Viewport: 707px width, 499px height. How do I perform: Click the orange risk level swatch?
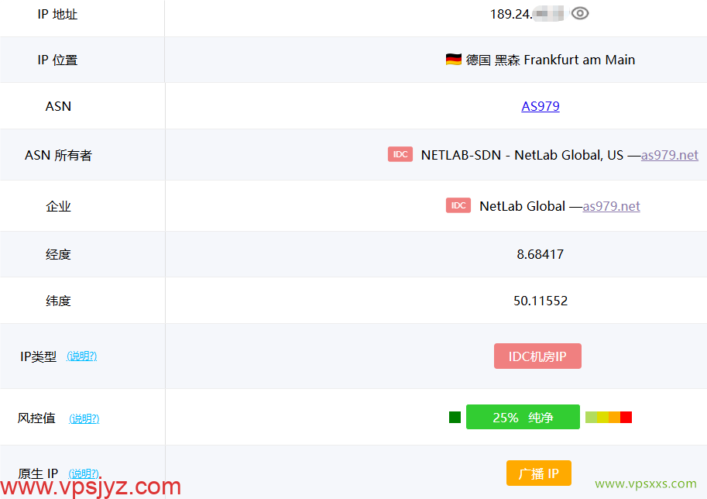(614, 418)
